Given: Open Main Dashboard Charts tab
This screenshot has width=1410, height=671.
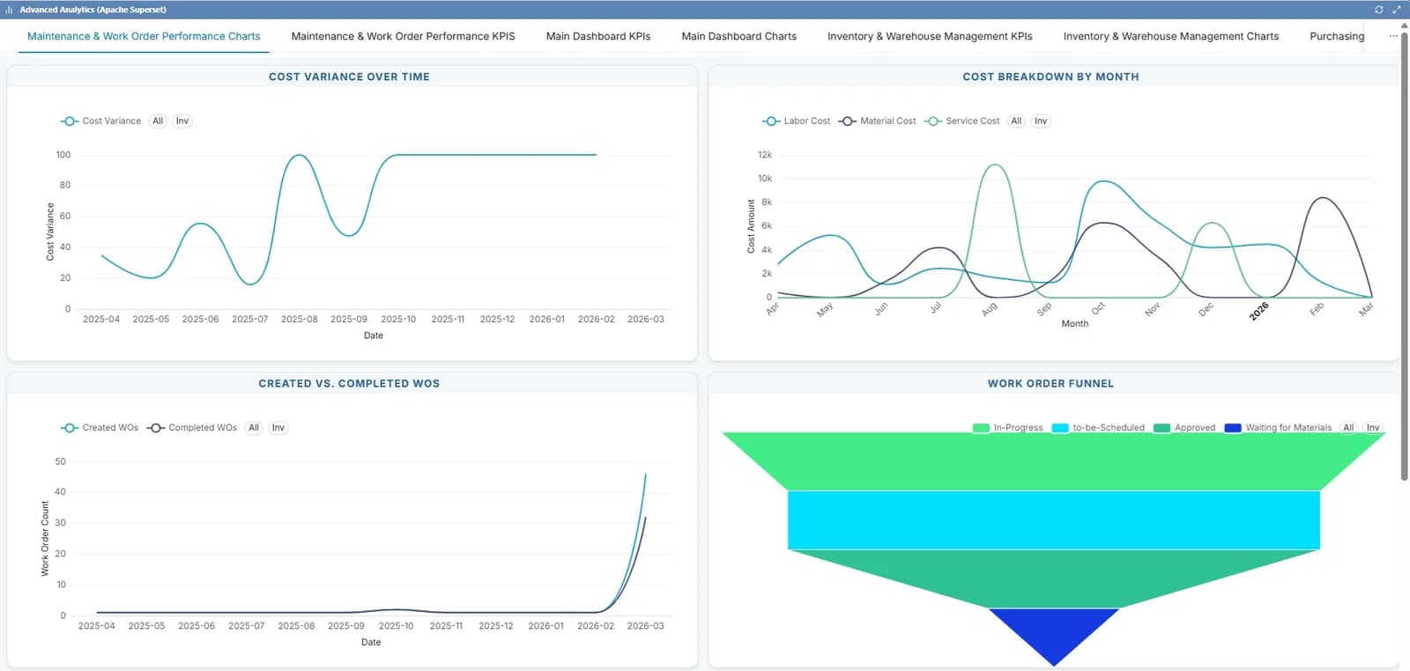Looking at the screenshot, I should 738,36.
